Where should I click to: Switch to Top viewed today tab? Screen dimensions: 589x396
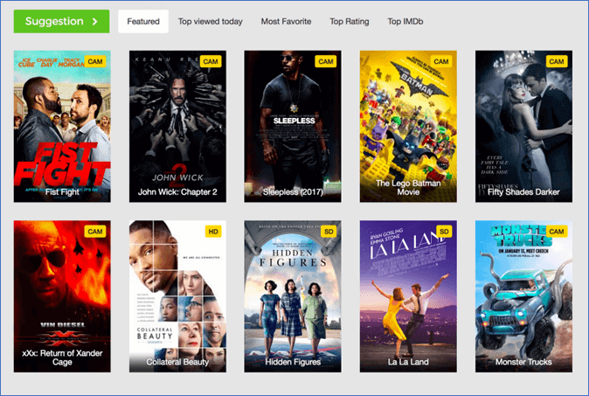pos(210,21)
